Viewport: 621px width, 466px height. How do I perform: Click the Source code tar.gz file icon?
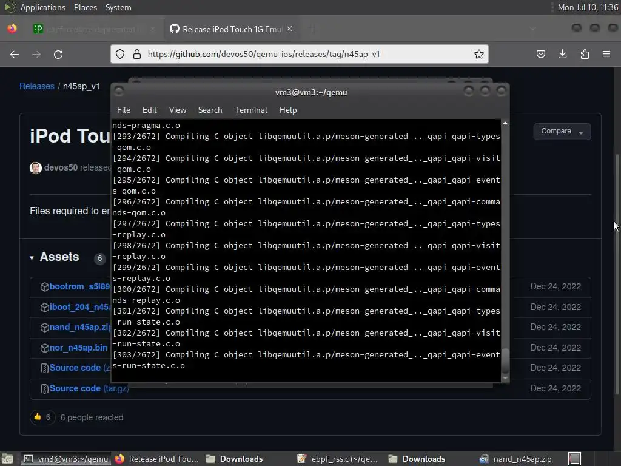44,389
